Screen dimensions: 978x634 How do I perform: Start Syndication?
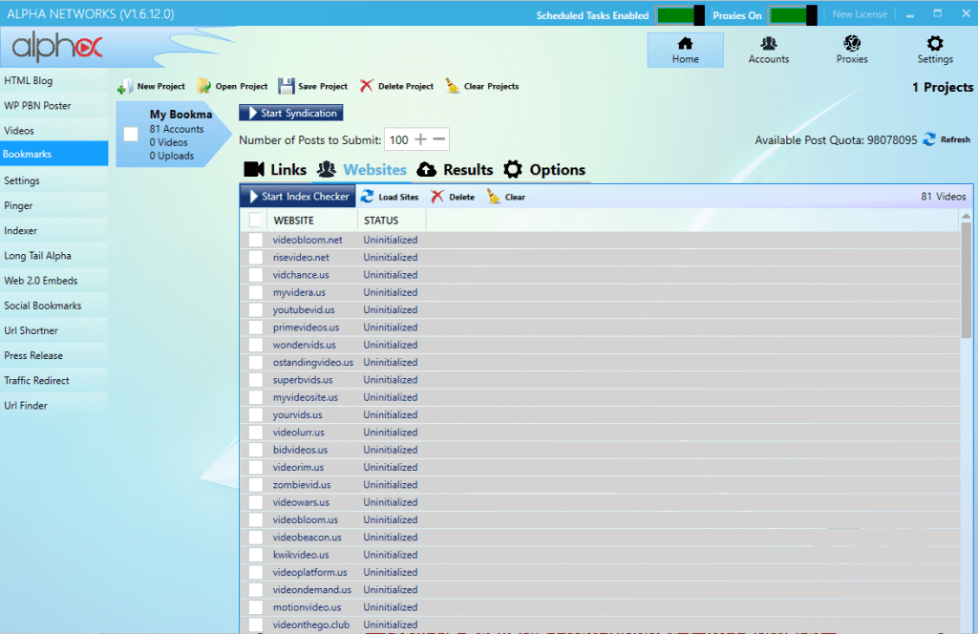290,113
